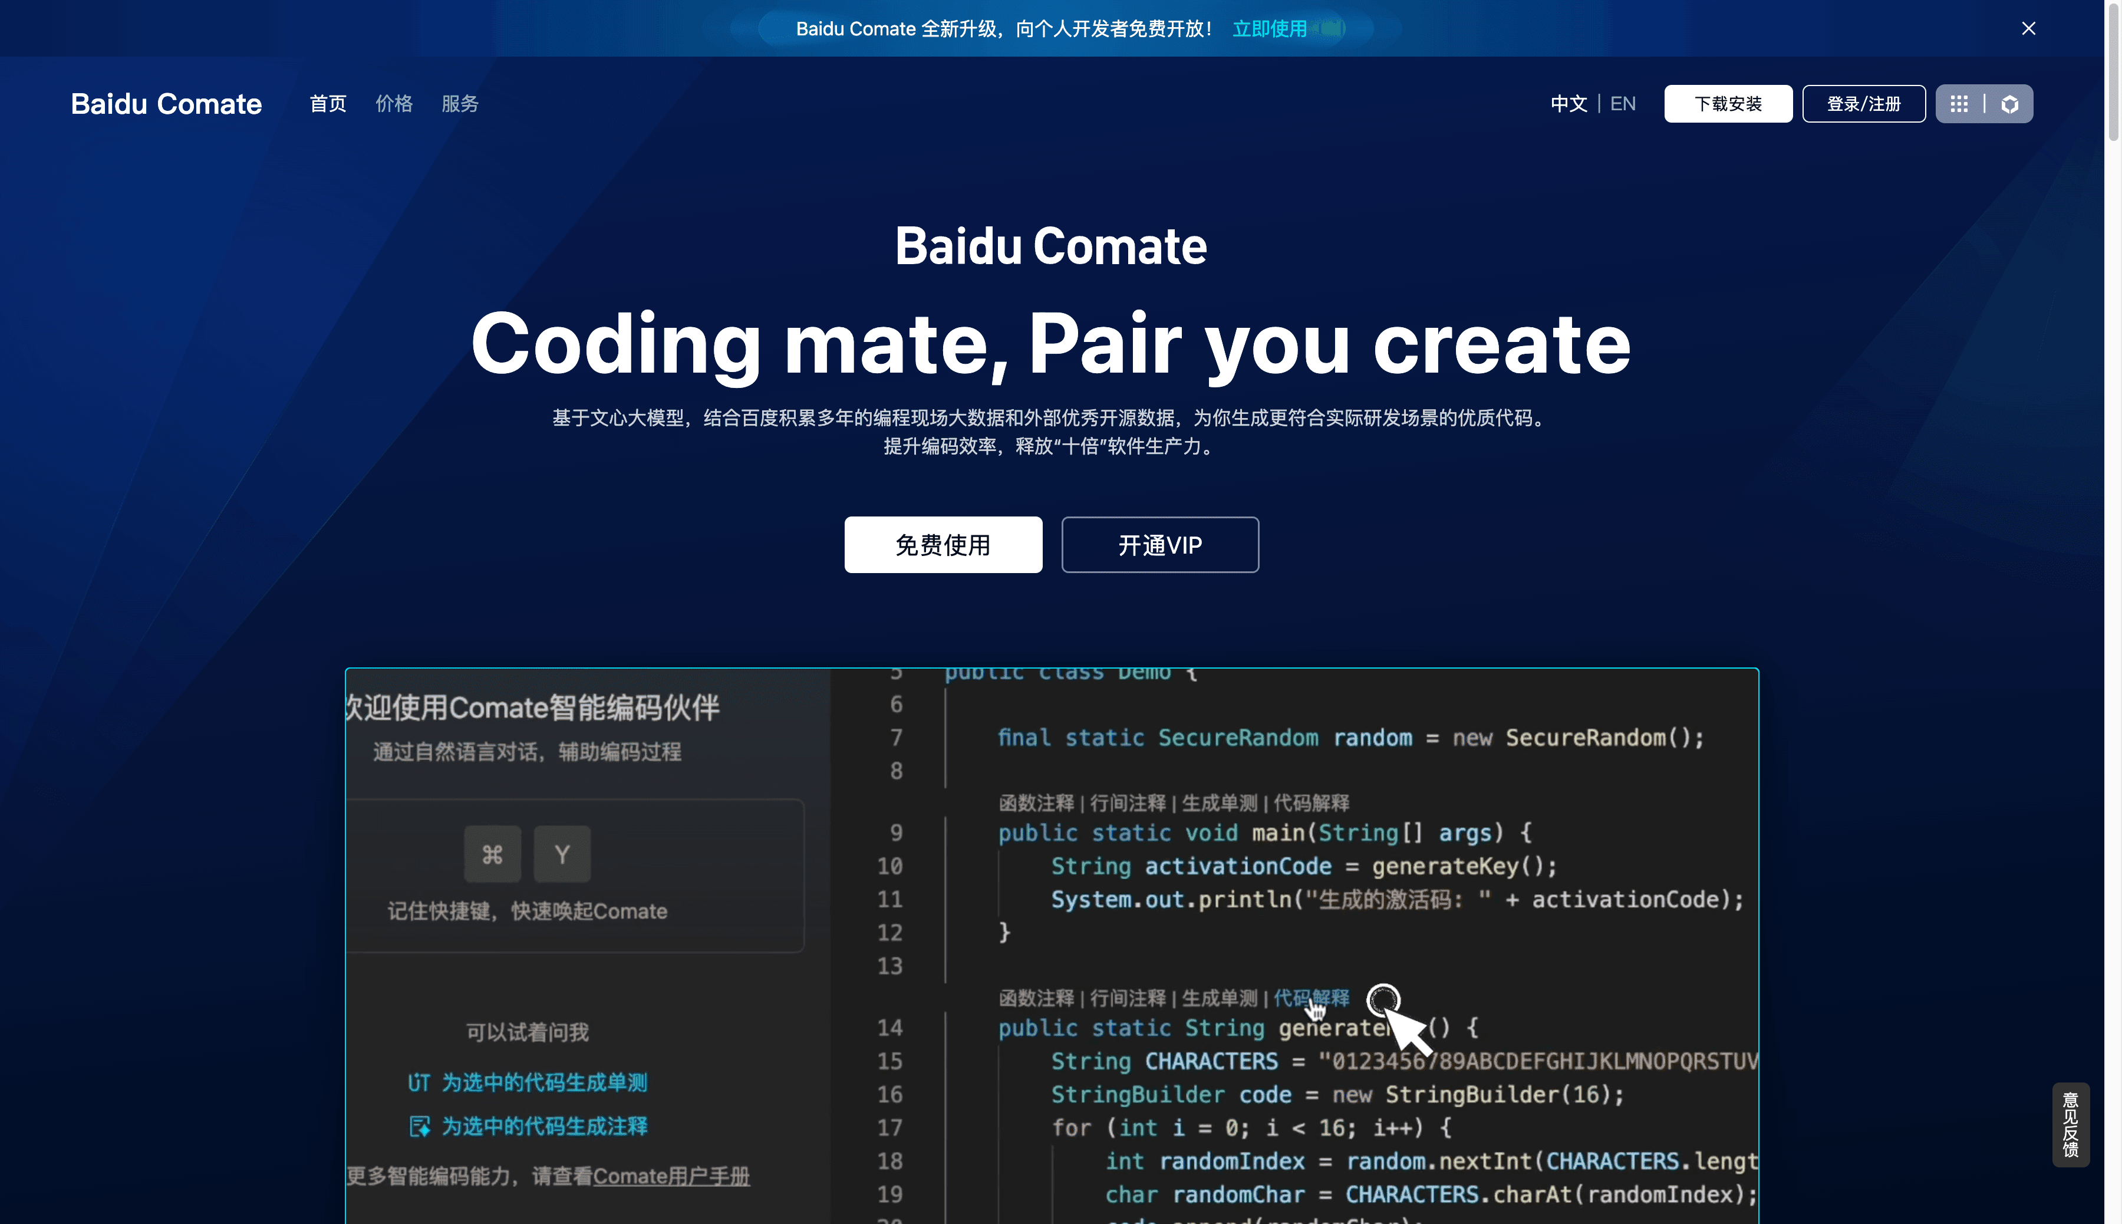
Task: Click the hexagon product icon in header
Action: tap(2009, 104)
